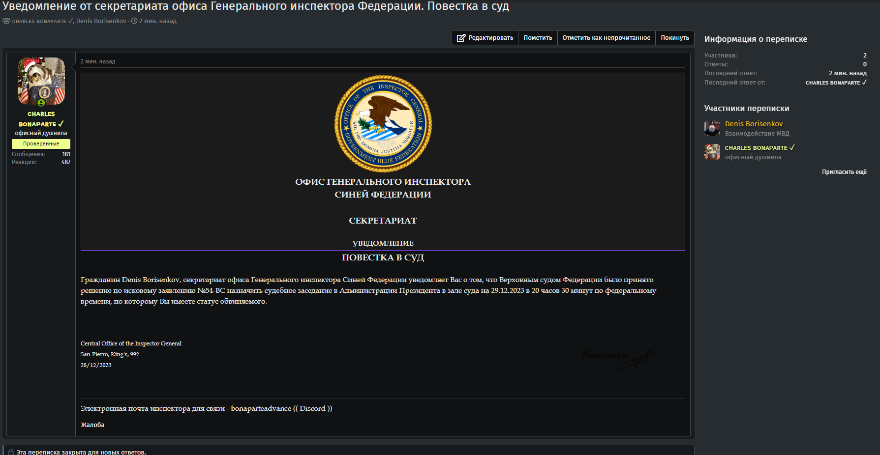Viewport: 880px width, 455px height.
Task: Click the Bonaparte signature image
Action: pyautogui.click(x=619, y=359)
